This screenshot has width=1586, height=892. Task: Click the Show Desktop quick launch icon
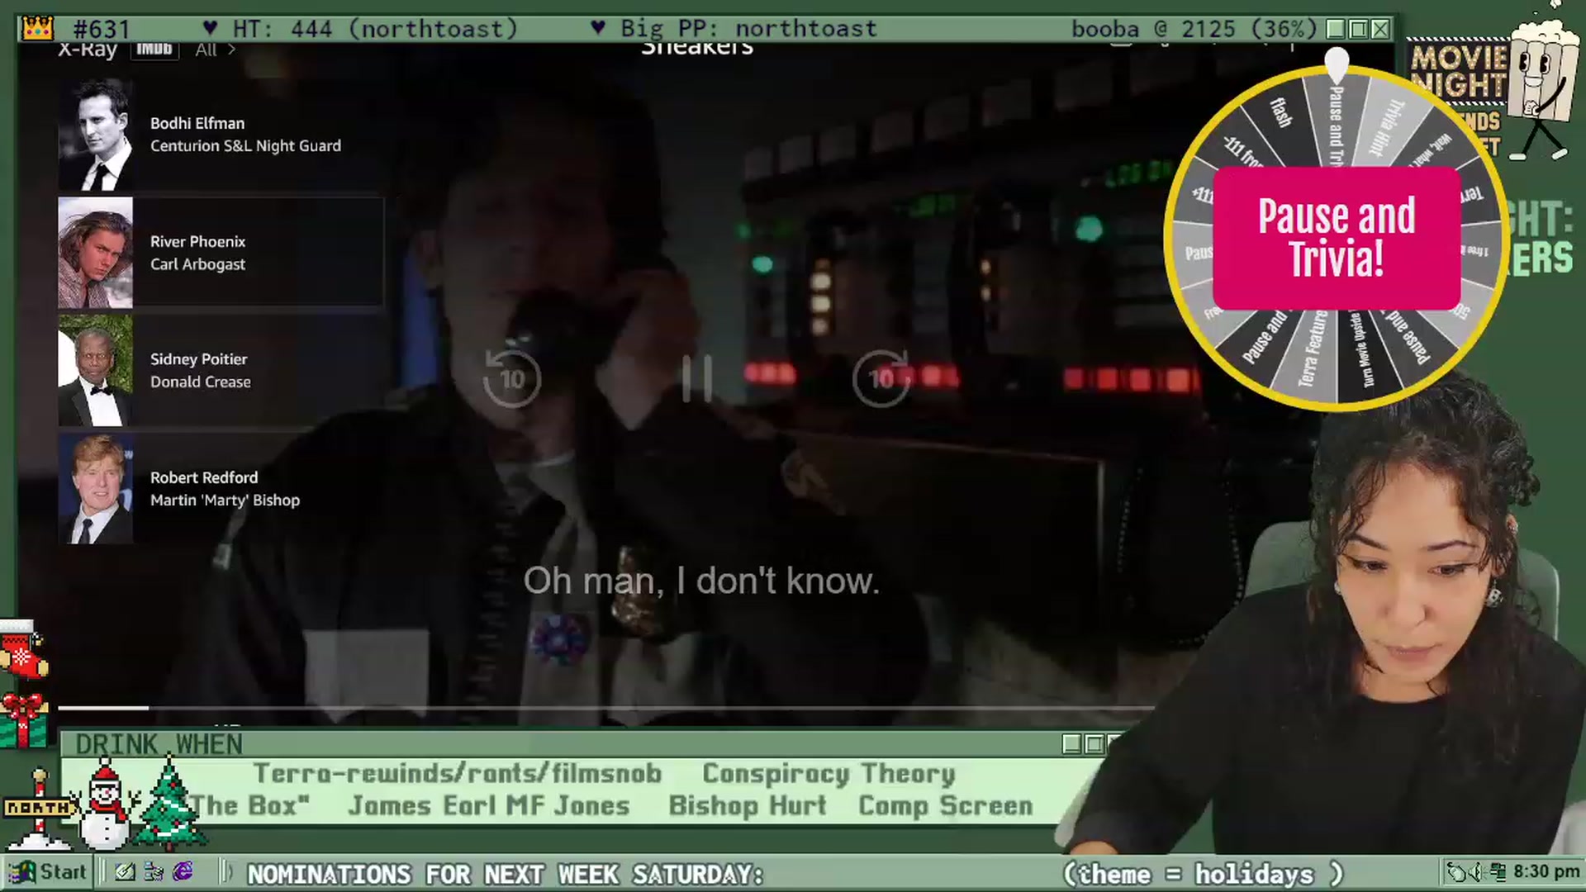125,872
